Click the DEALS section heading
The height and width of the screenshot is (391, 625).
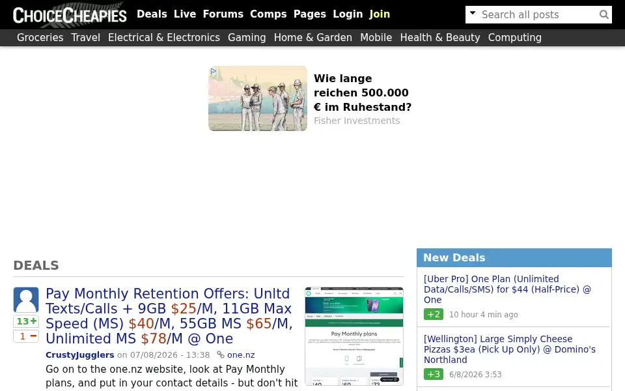pyautogui.click(x=36, y=265)
